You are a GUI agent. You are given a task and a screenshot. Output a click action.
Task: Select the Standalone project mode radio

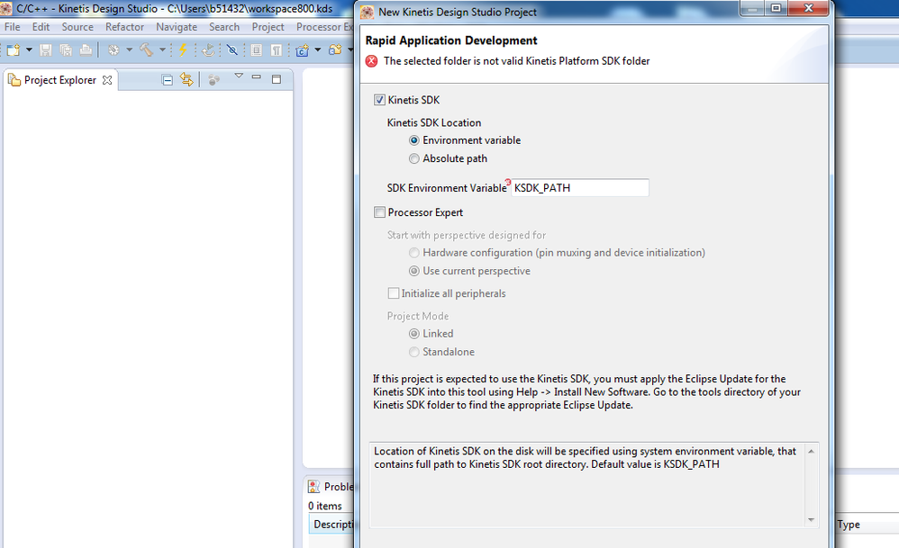click(x=414, y=352)
